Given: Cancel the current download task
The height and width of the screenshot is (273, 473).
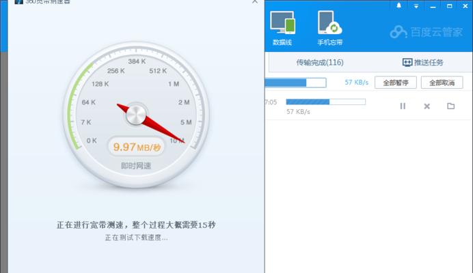Looking at the screenshot, I should [x=427, y=106].
